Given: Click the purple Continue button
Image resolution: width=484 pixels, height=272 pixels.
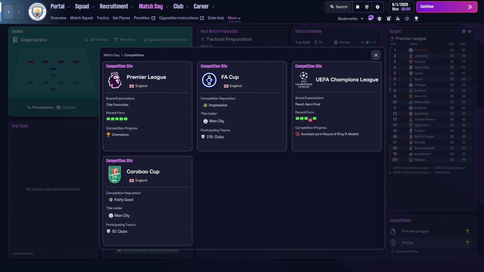Looking at the screenshot, I should click(x=447, y=7).
